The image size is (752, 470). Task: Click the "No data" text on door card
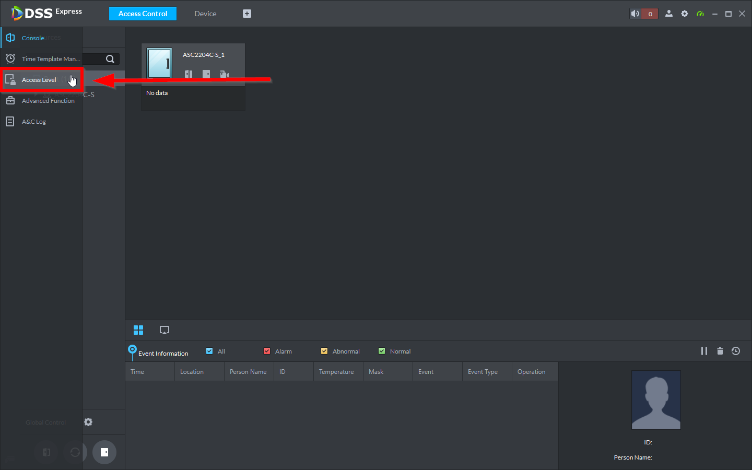click(157, 93)
